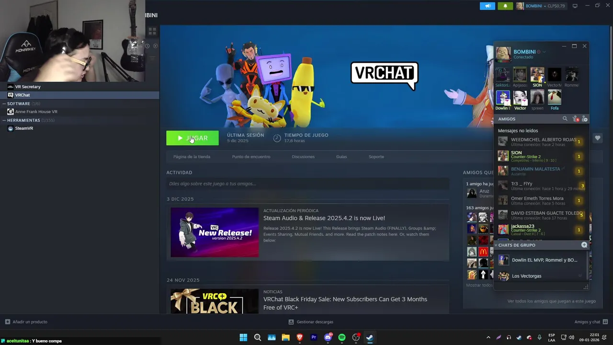Viewport: 613px width, 345px height.
Task: Open Aruz friend entry under amigos que juegan
Action: 480,193
